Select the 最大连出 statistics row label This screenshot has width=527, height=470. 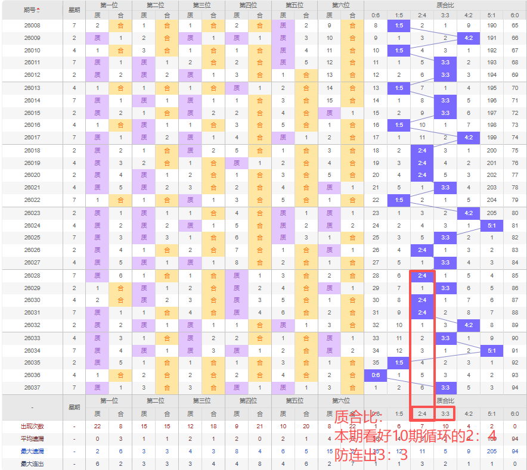click(x=32, y=464)
